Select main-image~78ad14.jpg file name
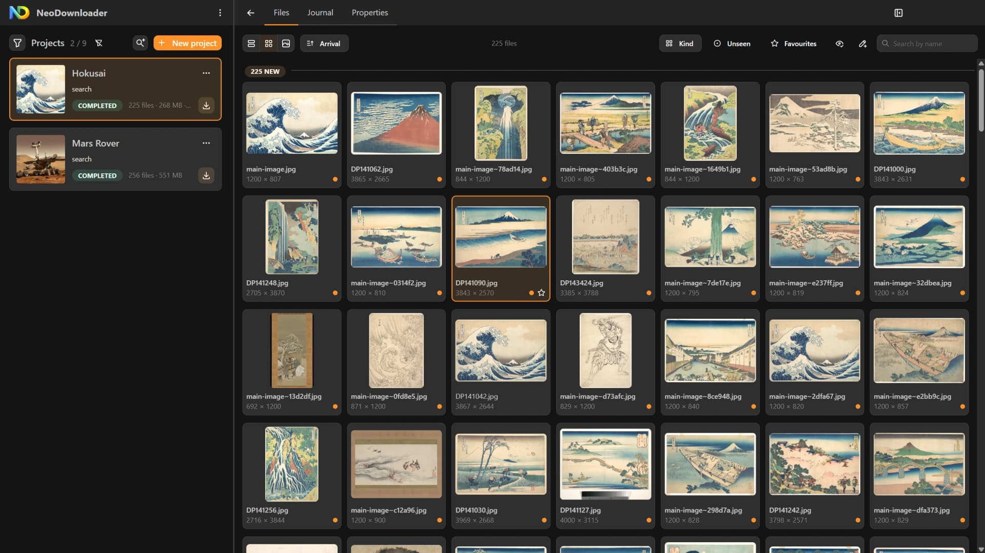This screenshot has height=553, width=985. click(494, 169)
